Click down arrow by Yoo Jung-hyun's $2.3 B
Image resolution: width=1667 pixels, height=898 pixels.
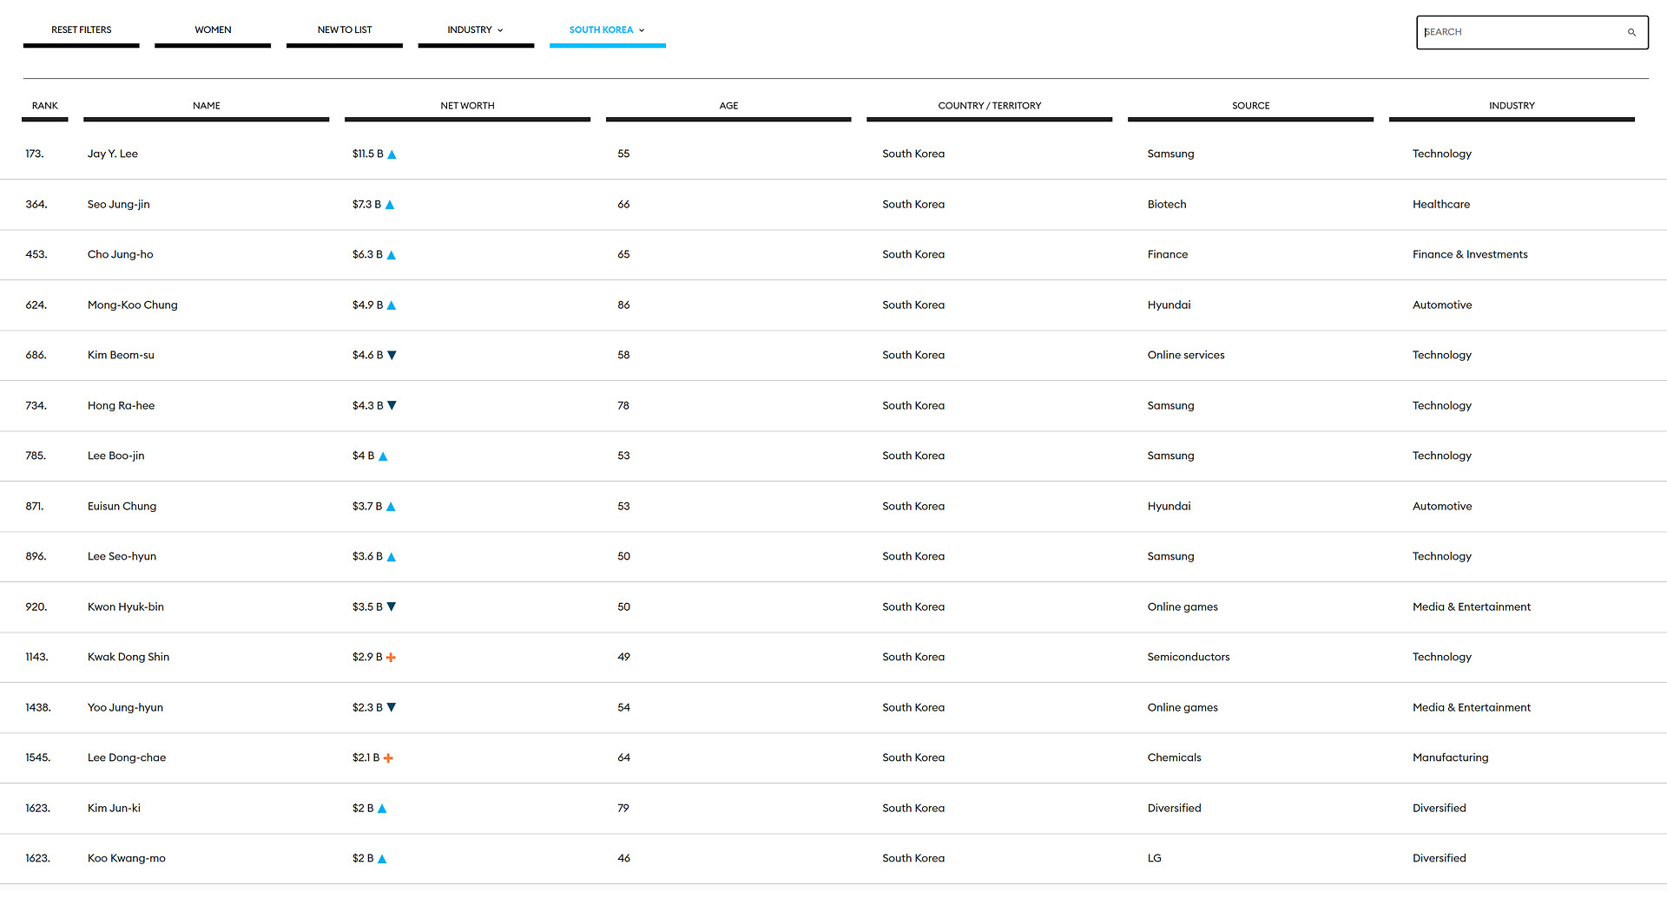392,707
